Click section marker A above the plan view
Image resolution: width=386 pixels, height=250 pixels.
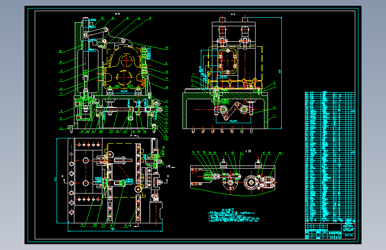pos(131,135)
